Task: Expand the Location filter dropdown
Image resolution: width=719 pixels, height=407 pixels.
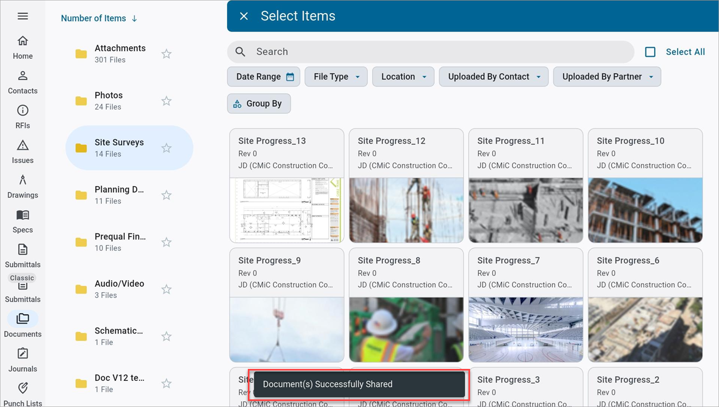Action: tap(403, 77)
